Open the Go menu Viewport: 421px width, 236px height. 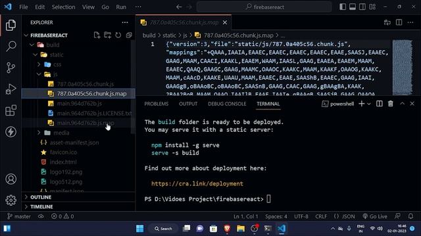pyautogui.click(x=105, y=7)
